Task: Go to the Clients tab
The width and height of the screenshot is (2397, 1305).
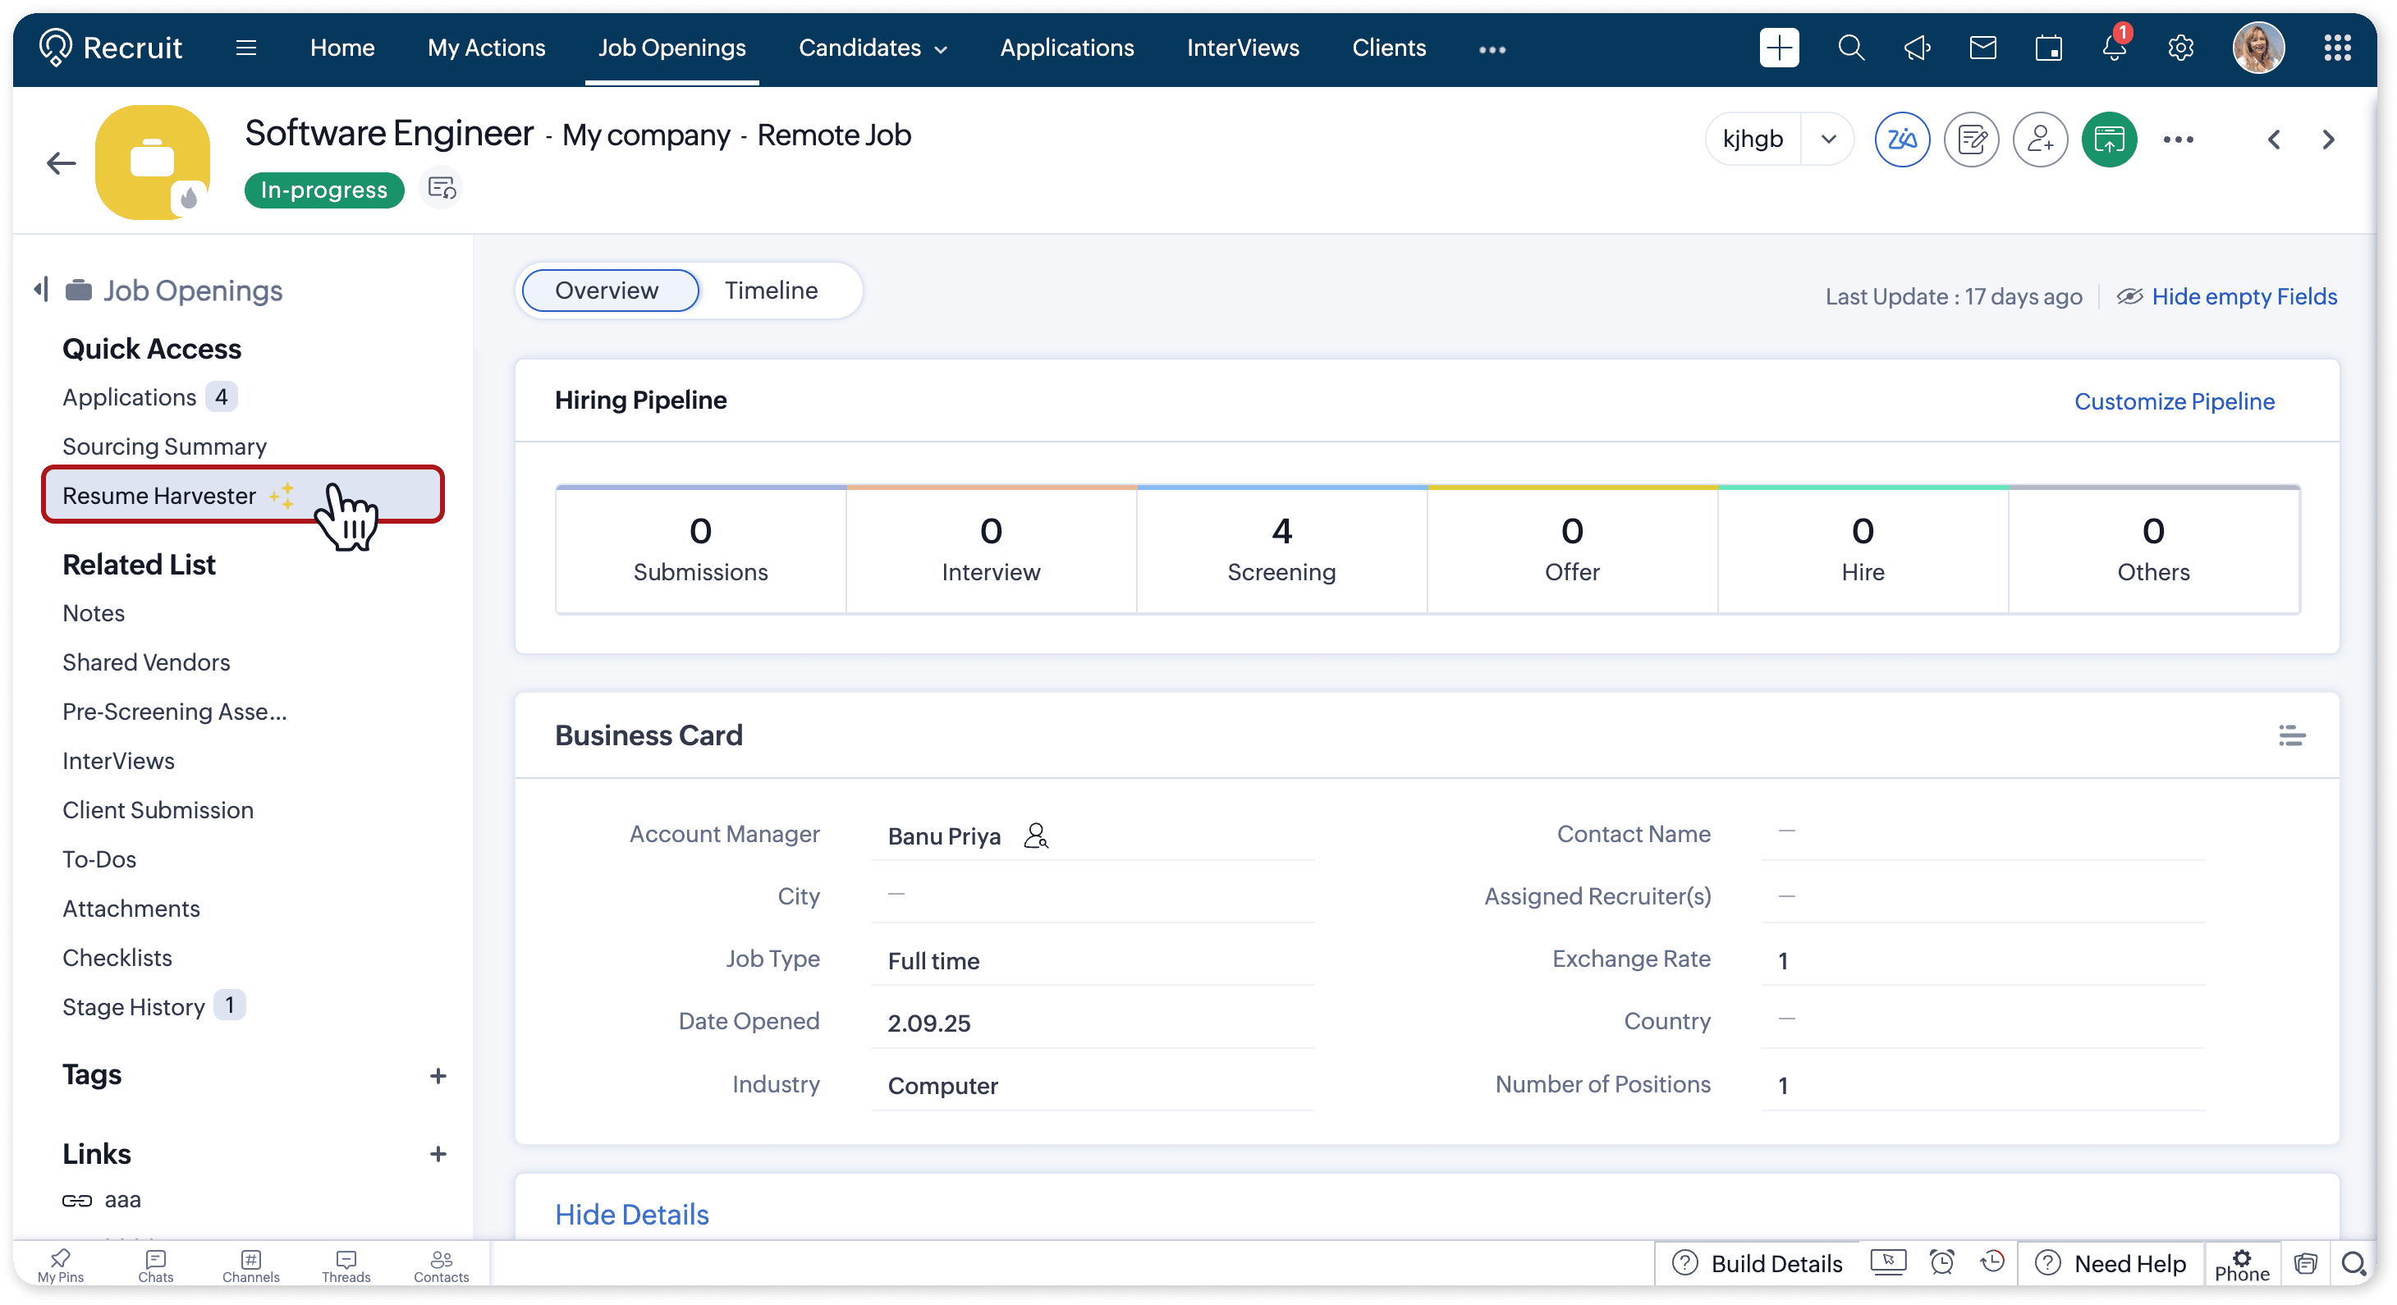Action: (1388, 48)
